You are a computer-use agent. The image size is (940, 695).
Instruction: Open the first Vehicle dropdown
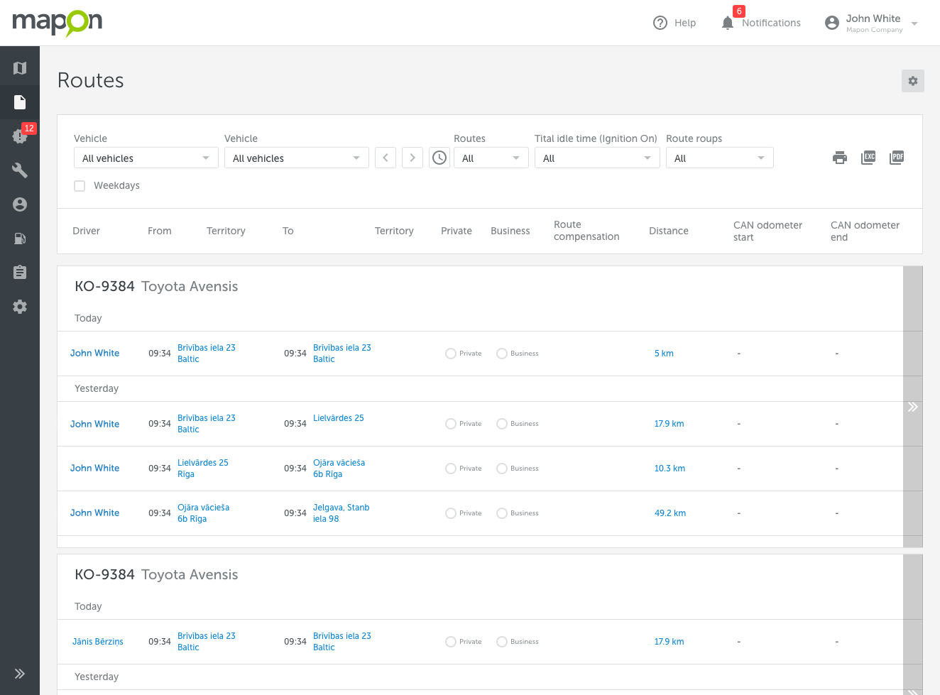[146, 158]
